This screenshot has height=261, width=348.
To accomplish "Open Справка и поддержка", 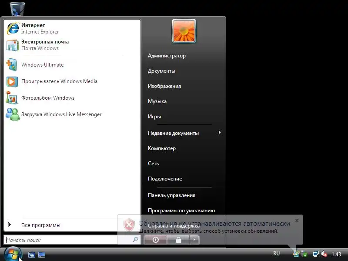I will (174, 226).
